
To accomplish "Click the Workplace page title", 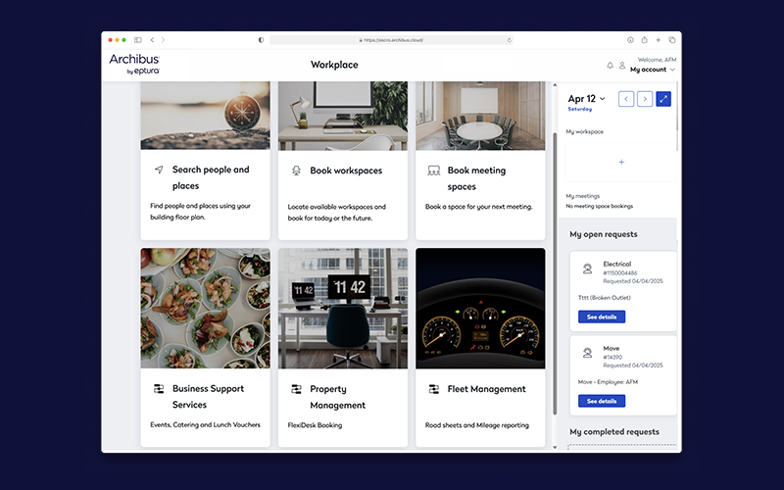I will (x=334, y=65).
